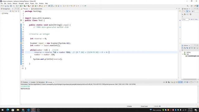The image size is (199, 112).
Task: Toggle Focus on Workweek in Task List
Action: (x=193, y=11)
